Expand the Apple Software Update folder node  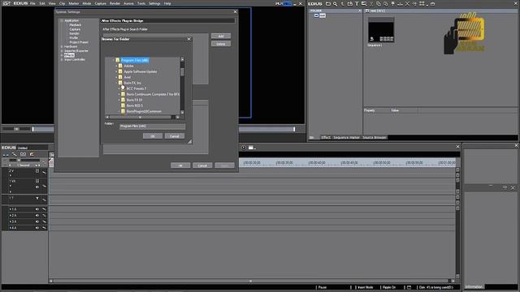(116, 71)
